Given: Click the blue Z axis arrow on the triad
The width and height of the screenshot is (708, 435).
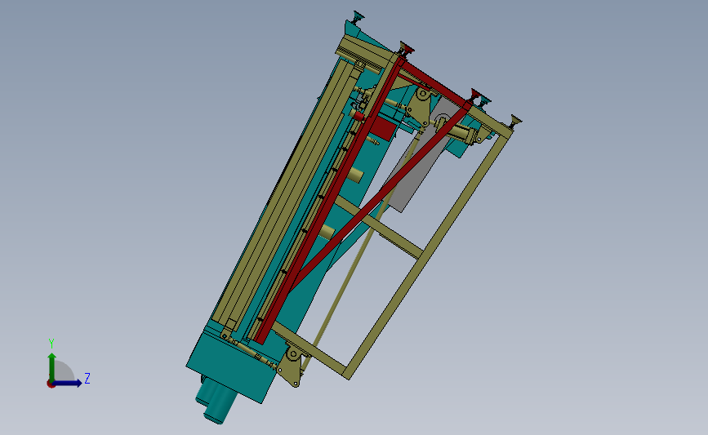Looking at the screenshot, I should point(68,383).
